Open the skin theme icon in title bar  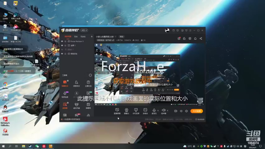(186, 30)
